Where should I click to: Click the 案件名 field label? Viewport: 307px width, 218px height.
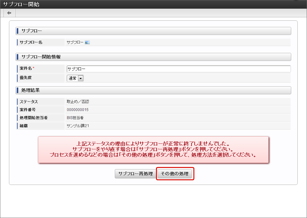coord(26,68)
